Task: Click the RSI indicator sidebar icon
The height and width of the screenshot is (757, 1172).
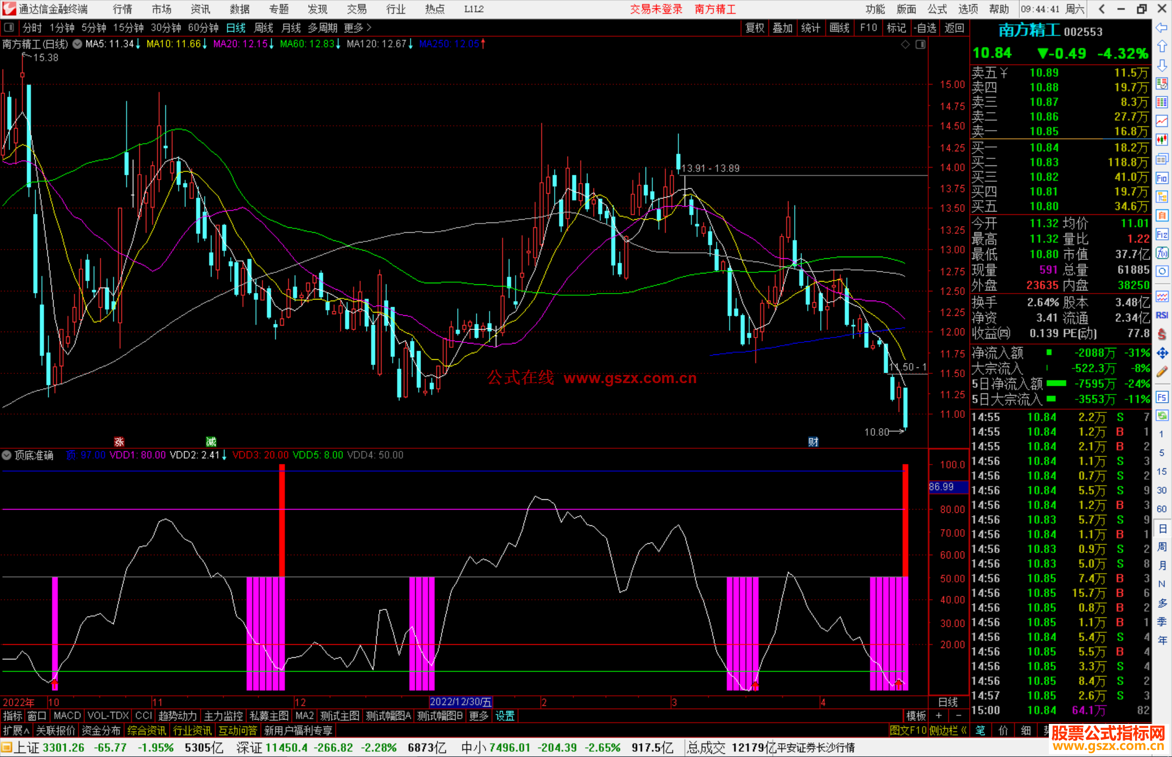Action: (1162, 315)
